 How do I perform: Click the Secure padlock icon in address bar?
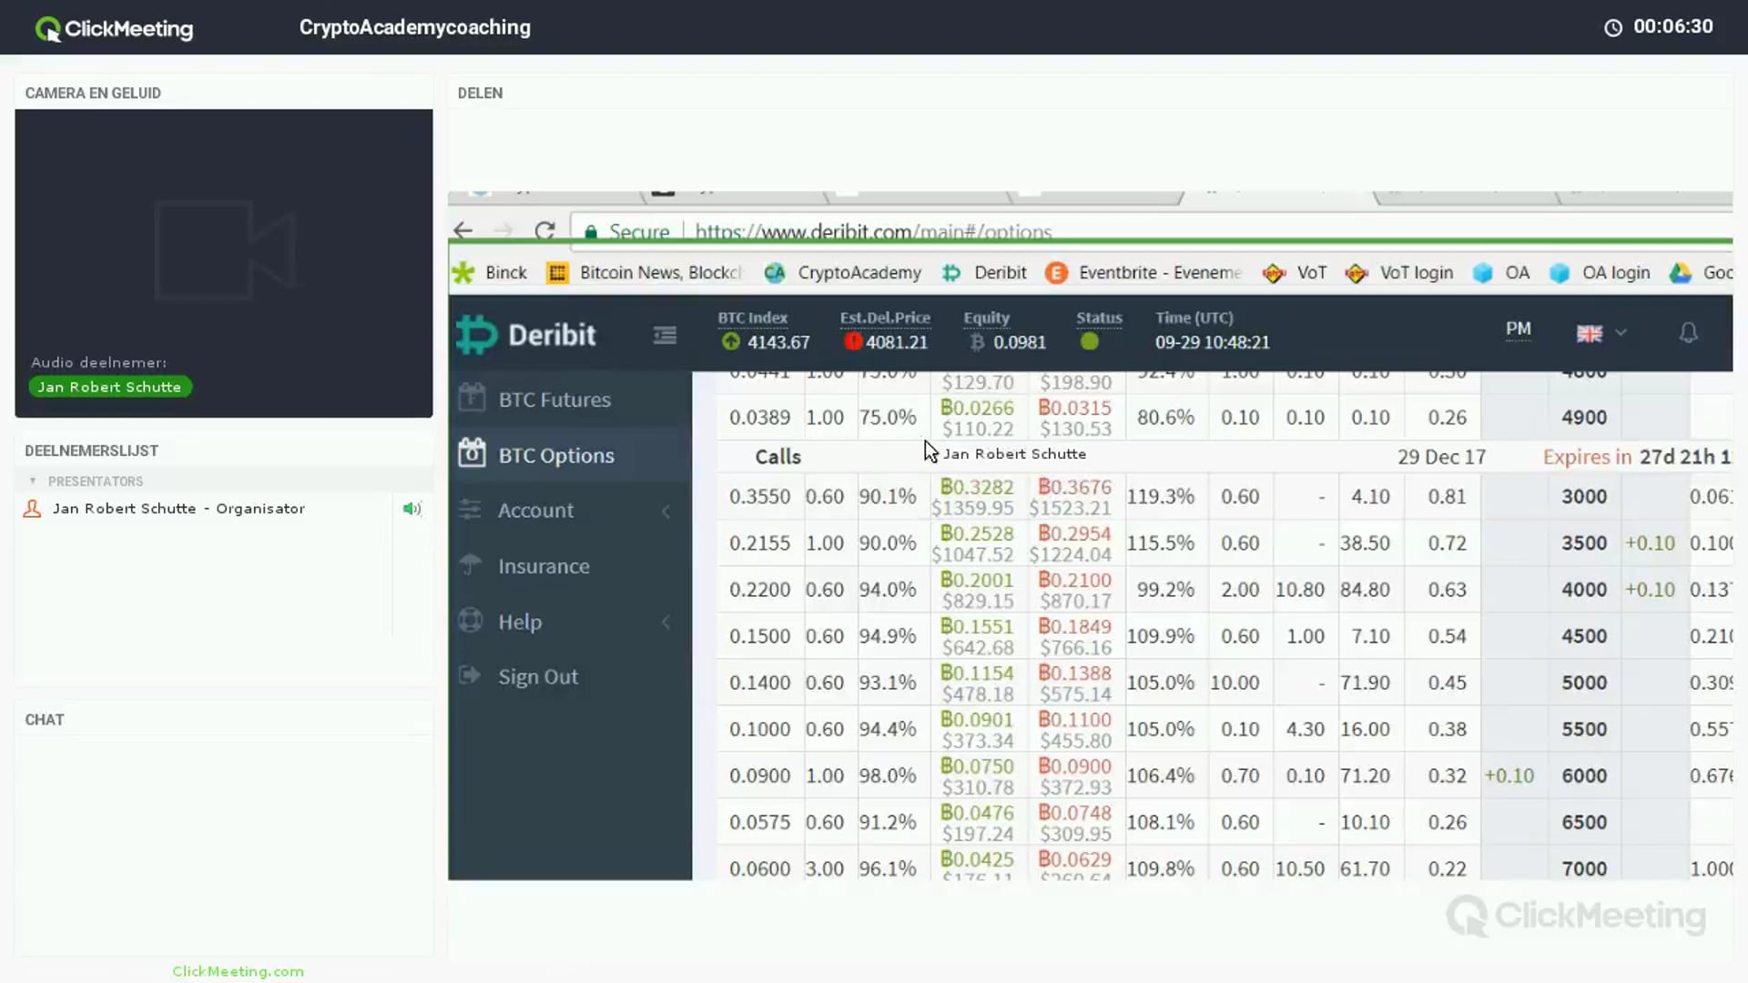(x=591, y=232)
